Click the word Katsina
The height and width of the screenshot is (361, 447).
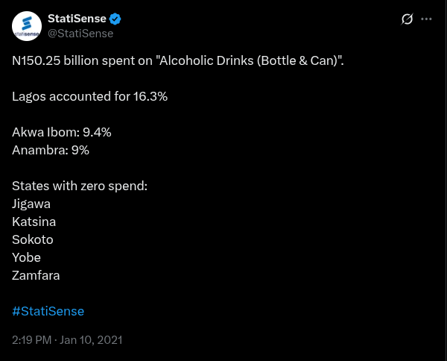click(x=34, y=222)
